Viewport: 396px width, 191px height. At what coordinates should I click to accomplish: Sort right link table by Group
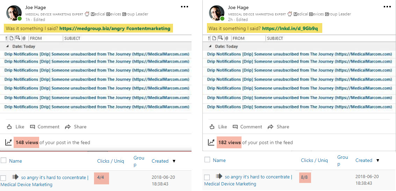[x=343, y=161]
